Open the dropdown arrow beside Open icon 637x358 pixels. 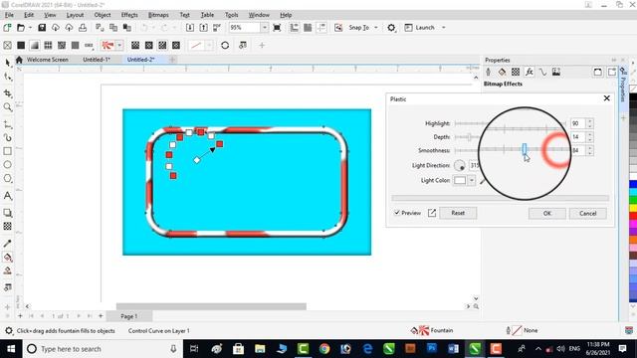(x=30, y=28)
